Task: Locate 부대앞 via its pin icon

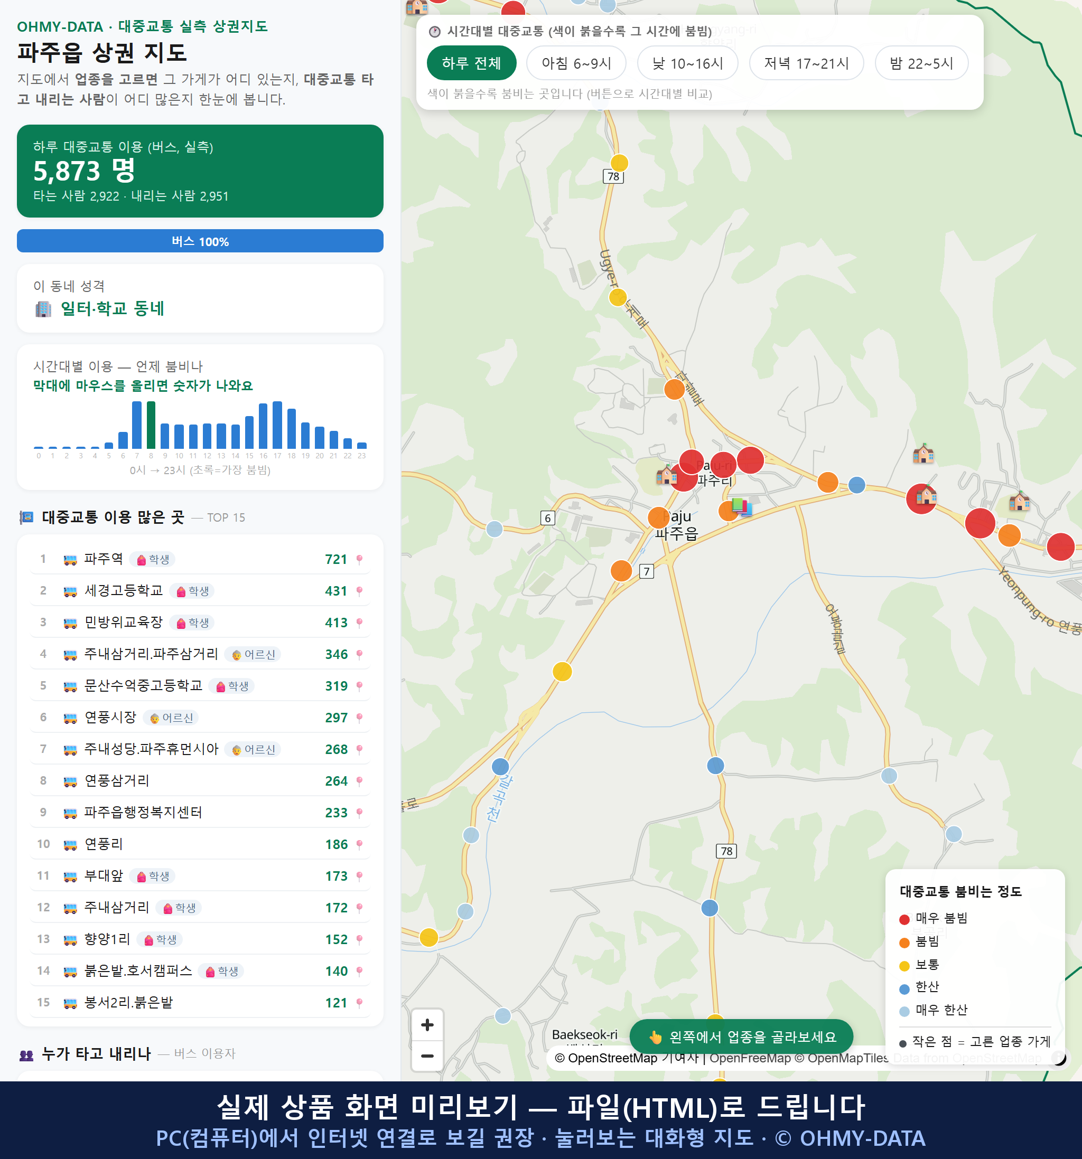Action: 359,876
